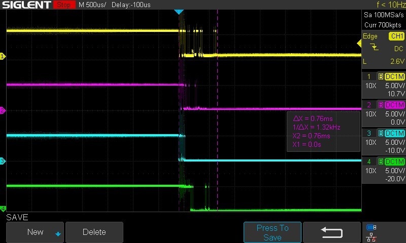The image size is (406, 243).
Task: Click sample rate Sa 100MSa/s
Action: [x=384, y=15]
